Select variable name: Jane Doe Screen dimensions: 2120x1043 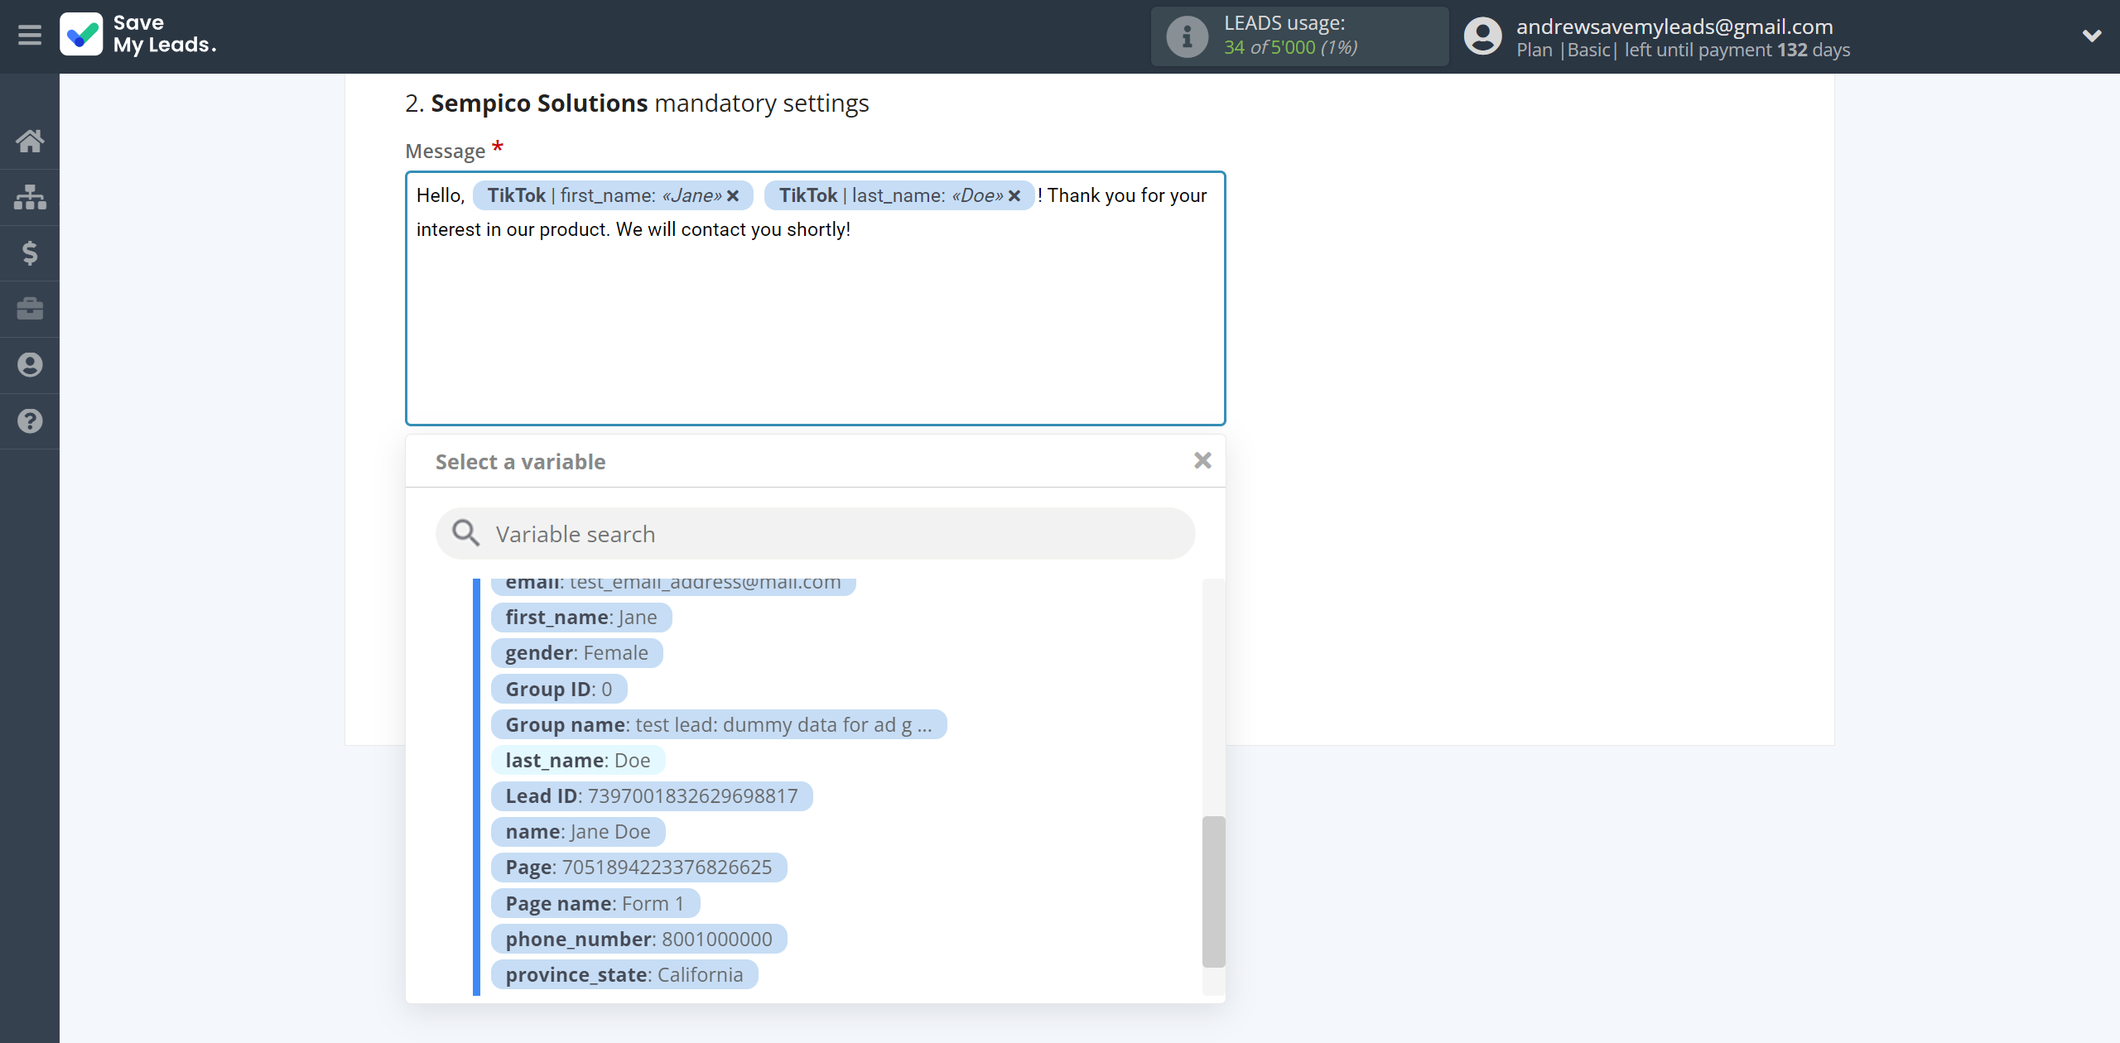pyautogui.click(x=578, y=832)
